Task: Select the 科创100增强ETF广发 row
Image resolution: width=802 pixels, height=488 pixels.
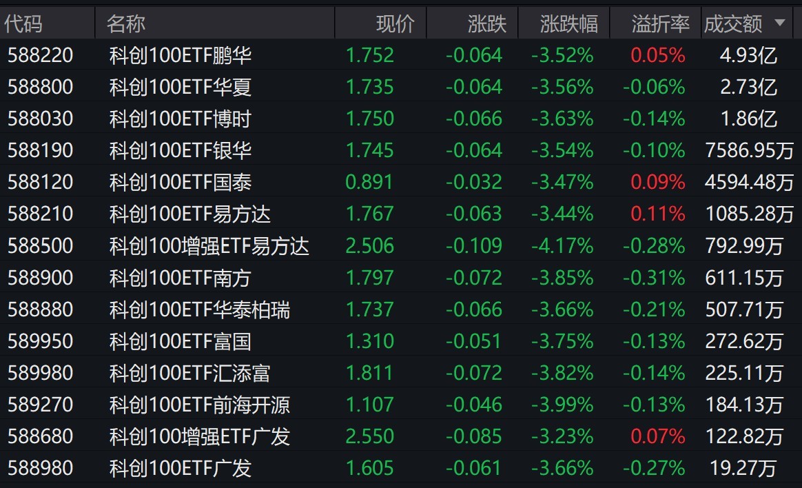Action: tap(401, 436)
